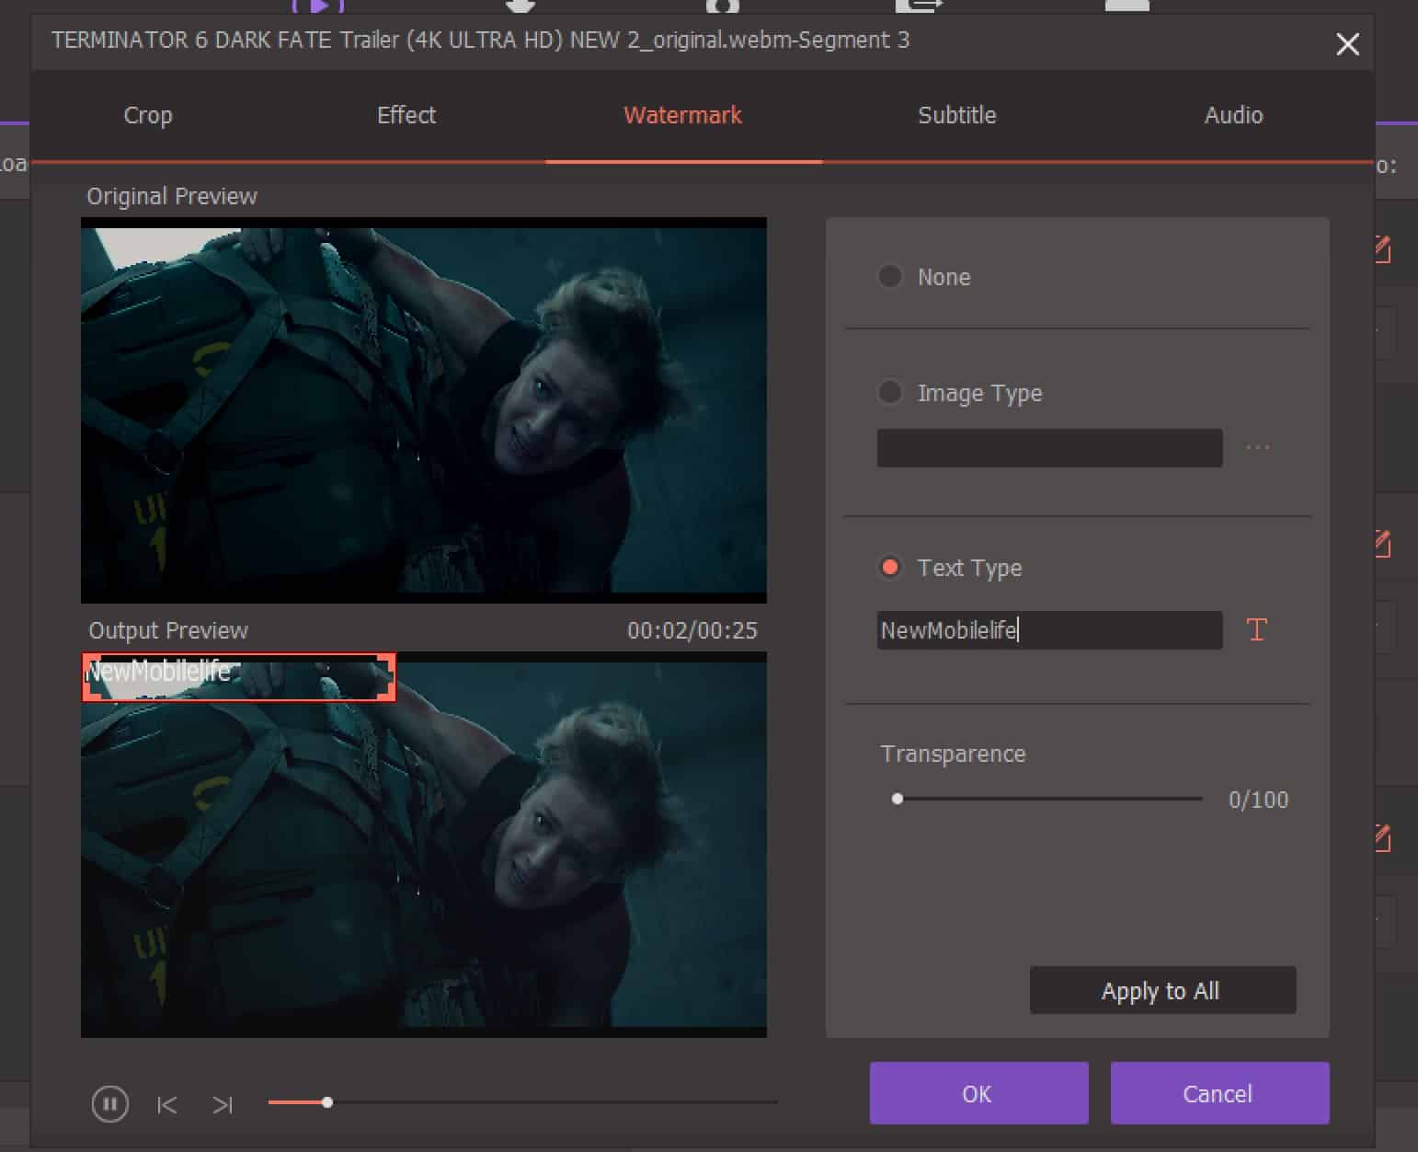The image size is (1418, 1152).
Task: Switch to the Effect tab
Action: pos(406,115)
